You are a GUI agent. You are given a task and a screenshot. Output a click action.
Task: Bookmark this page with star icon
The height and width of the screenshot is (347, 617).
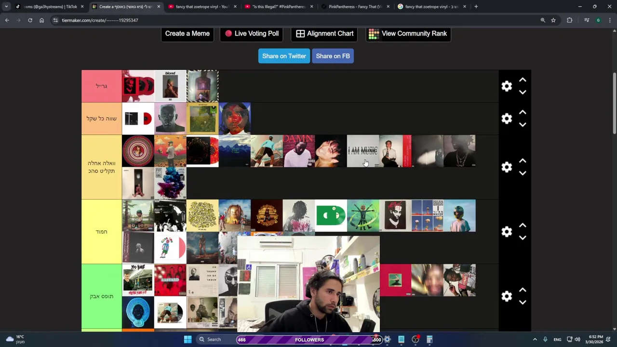click(x=553, y=20)
